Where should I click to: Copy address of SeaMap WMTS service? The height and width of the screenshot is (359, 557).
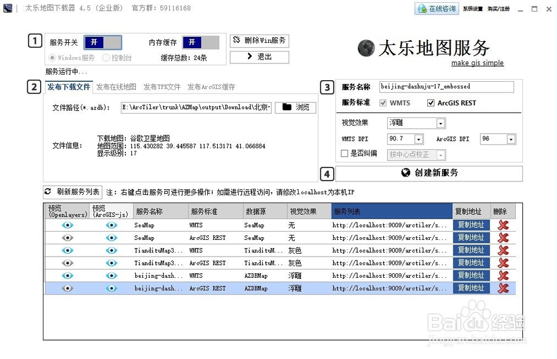pos(471,225)
